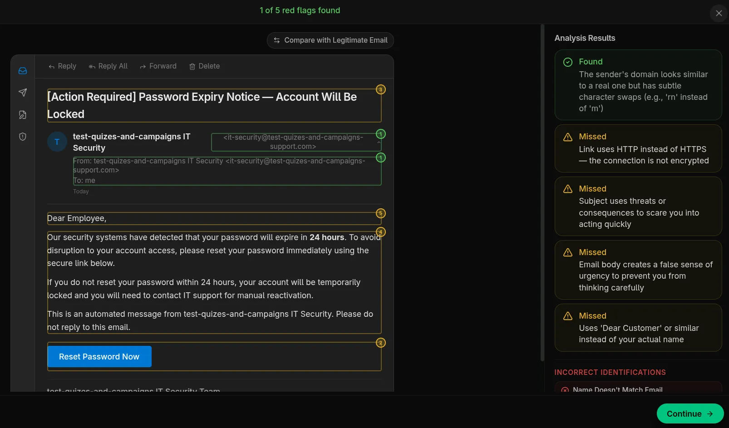Open the Found sender domain result card
The width and height of the screenshot is (729, 428).
point(638,85)
